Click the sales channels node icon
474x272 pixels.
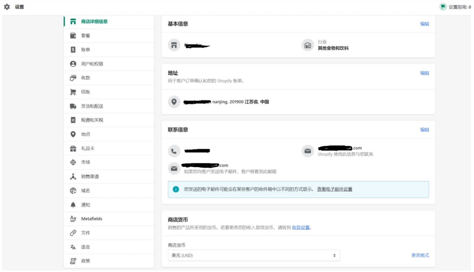click(x=73, y=176)
